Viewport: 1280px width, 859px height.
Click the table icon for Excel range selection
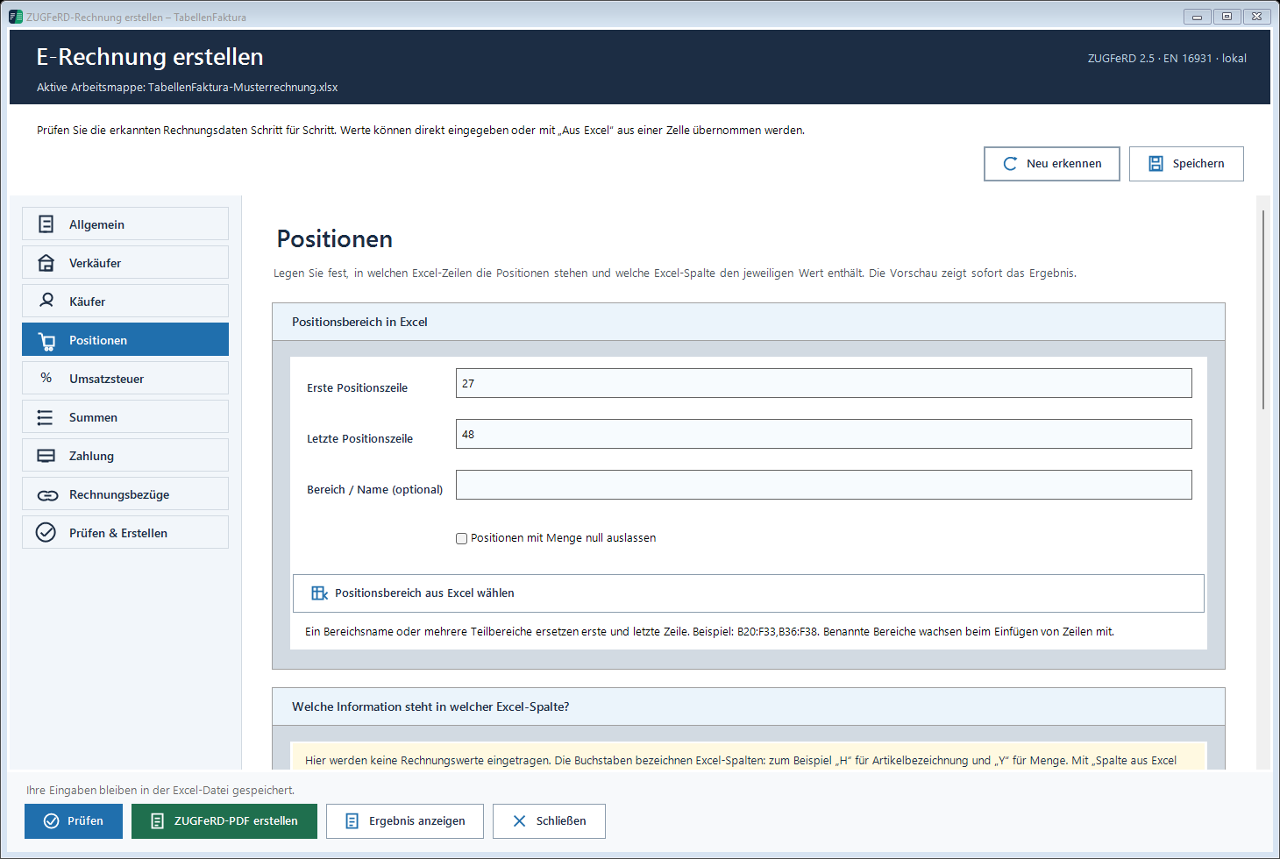(319, 593)
